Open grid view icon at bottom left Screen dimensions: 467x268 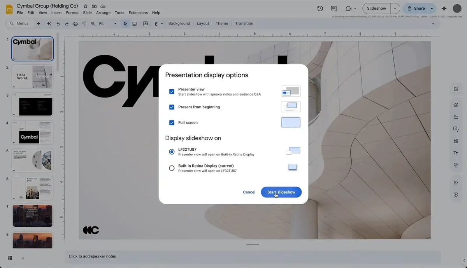pos(10,258)
